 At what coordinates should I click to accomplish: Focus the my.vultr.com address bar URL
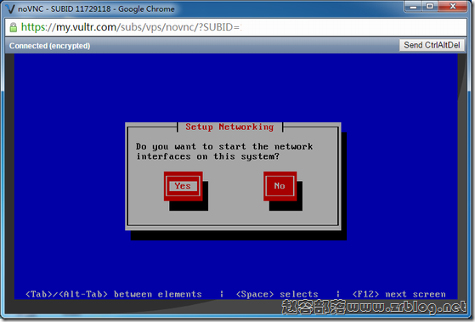131,27
